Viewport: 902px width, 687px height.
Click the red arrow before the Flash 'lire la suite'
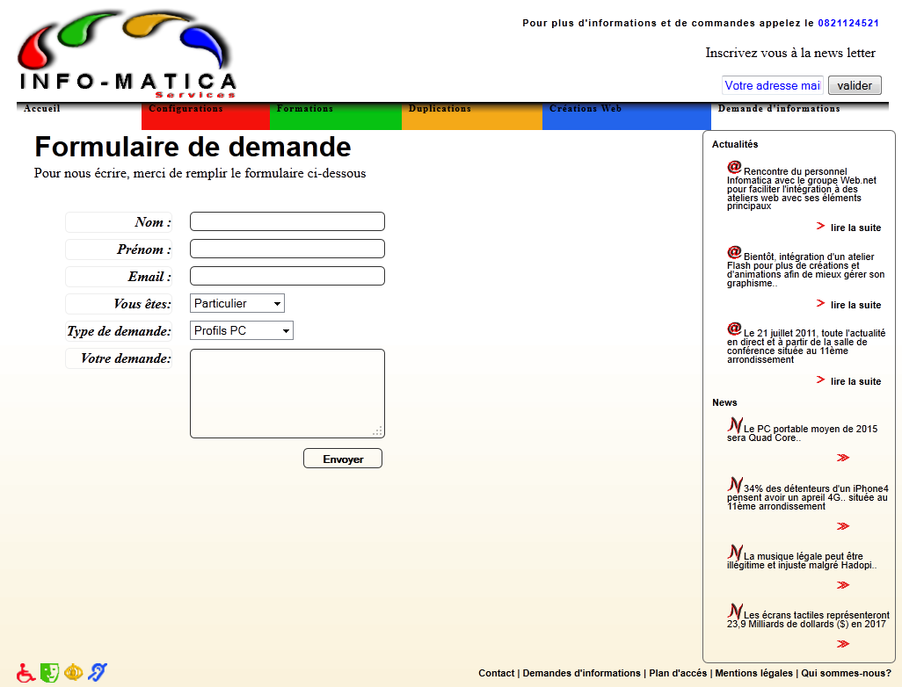click(821, 304)
